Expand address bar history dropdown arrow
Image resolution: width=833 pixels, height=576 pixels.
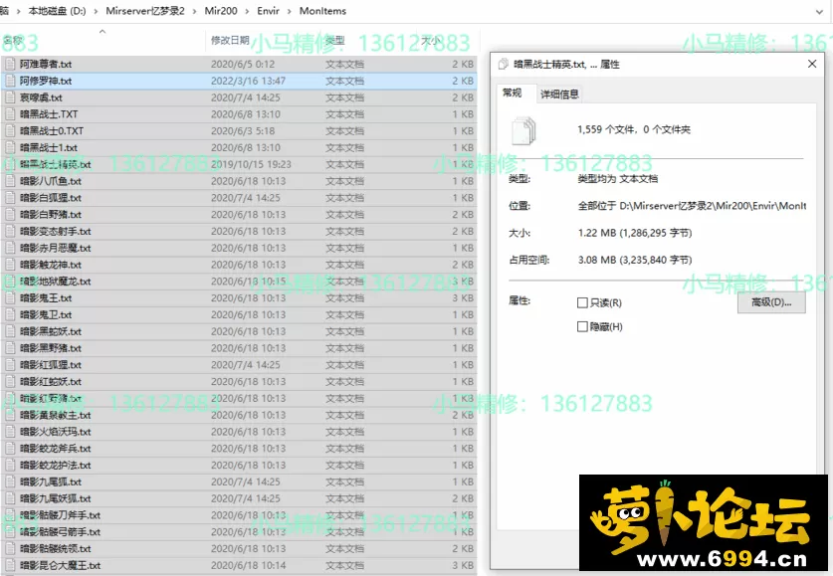tap(819, 12)
